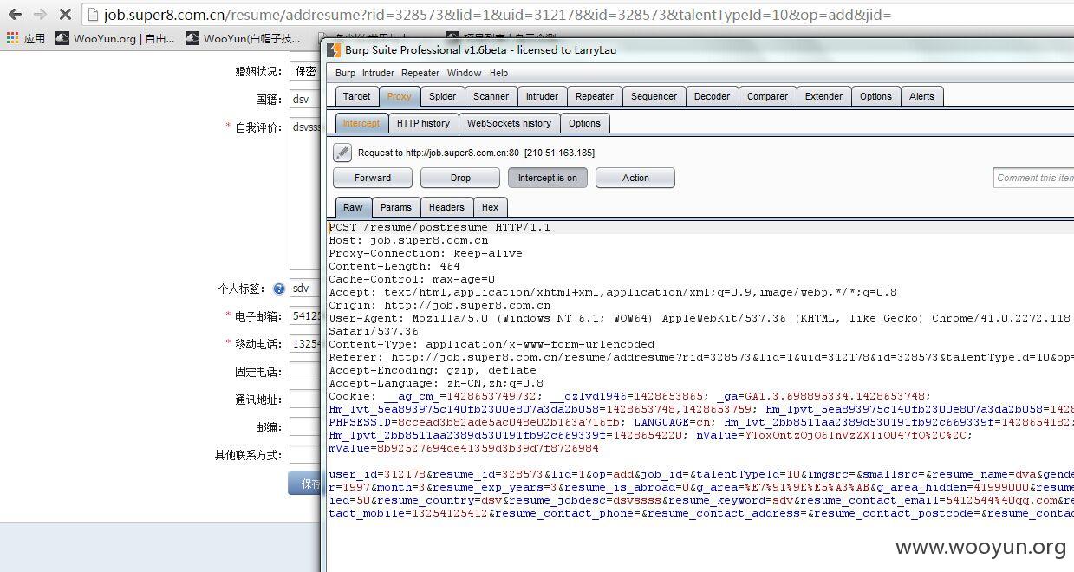Switch to the Target tab
The height and width of the screenshot is (572, 1074).
click(356, 96)
